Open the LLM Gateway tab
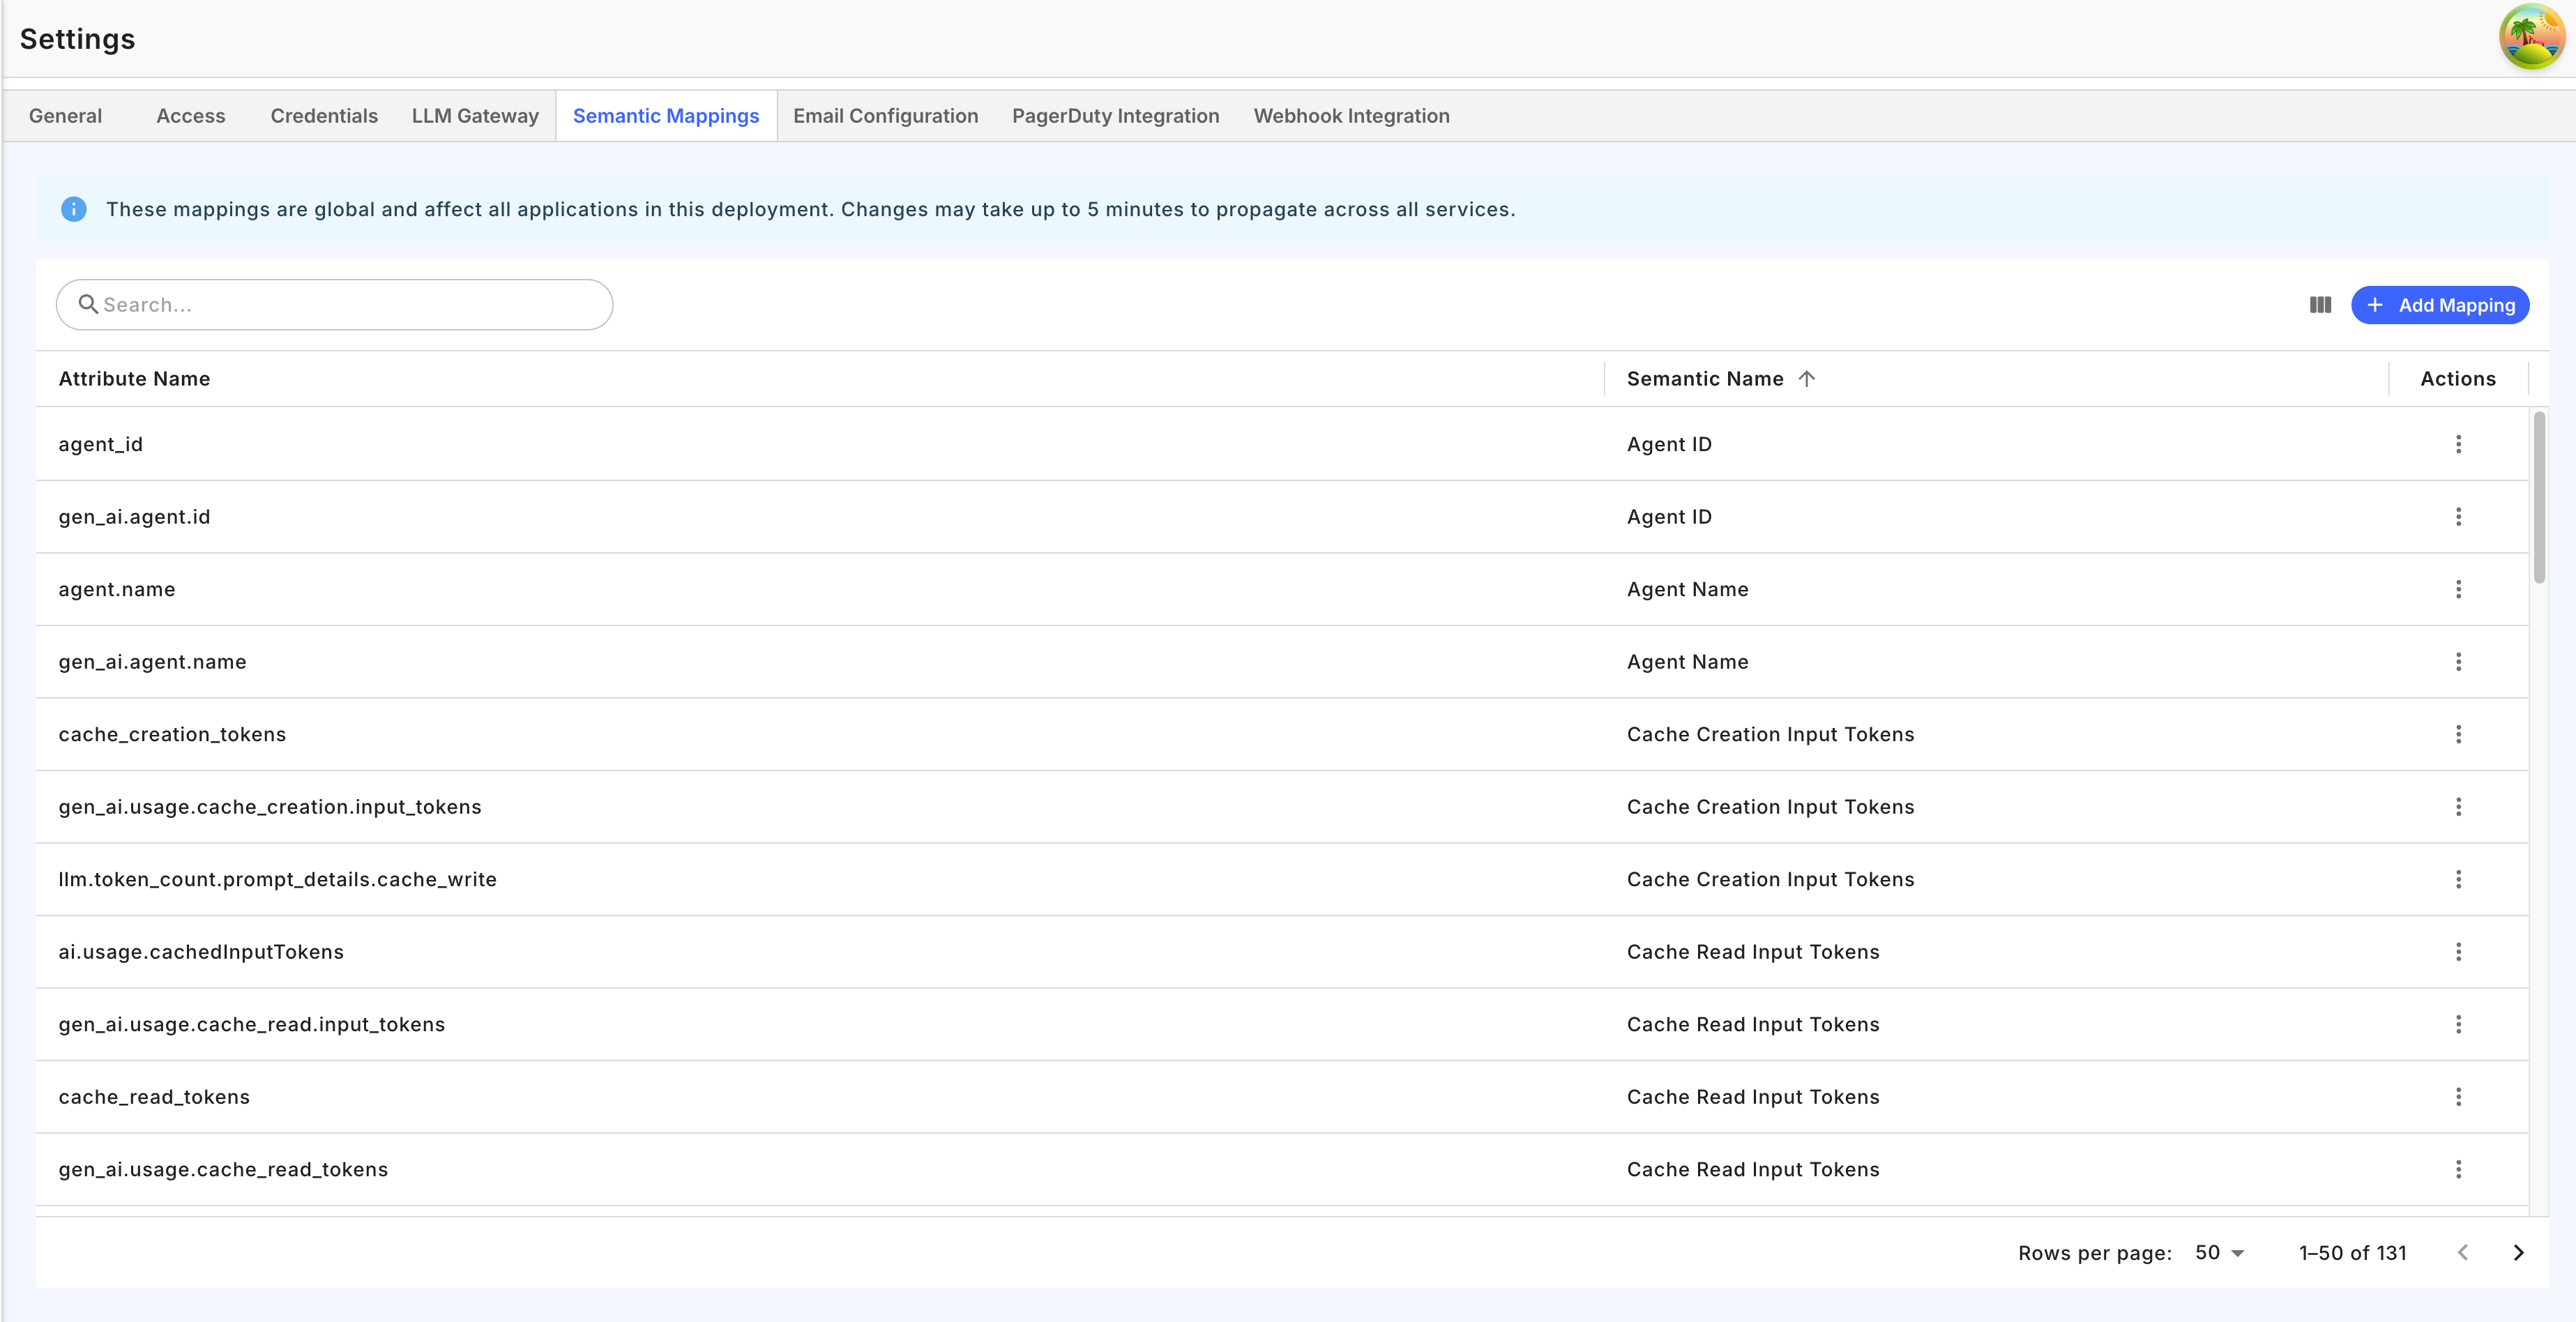Screen dimensions: 2576x1322 475,116
